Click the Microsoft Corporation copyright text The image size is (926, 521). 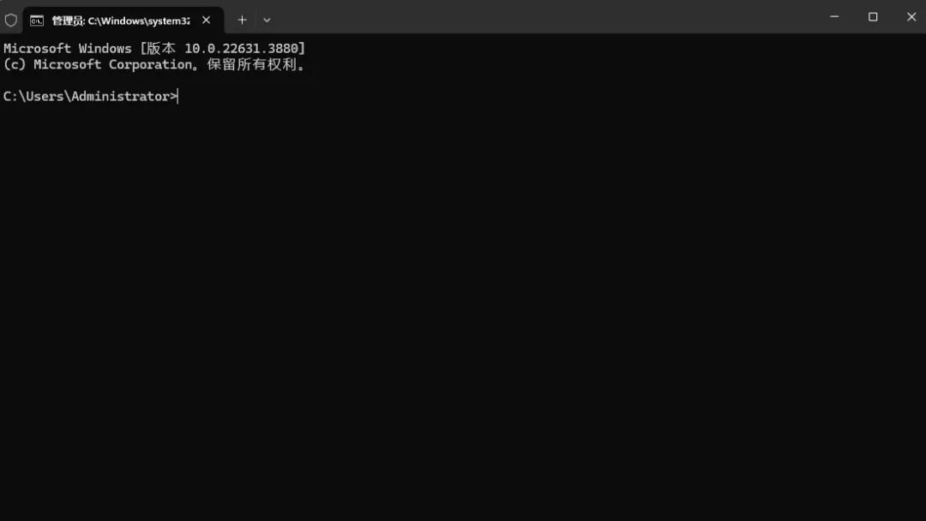(x=113, y=64)
